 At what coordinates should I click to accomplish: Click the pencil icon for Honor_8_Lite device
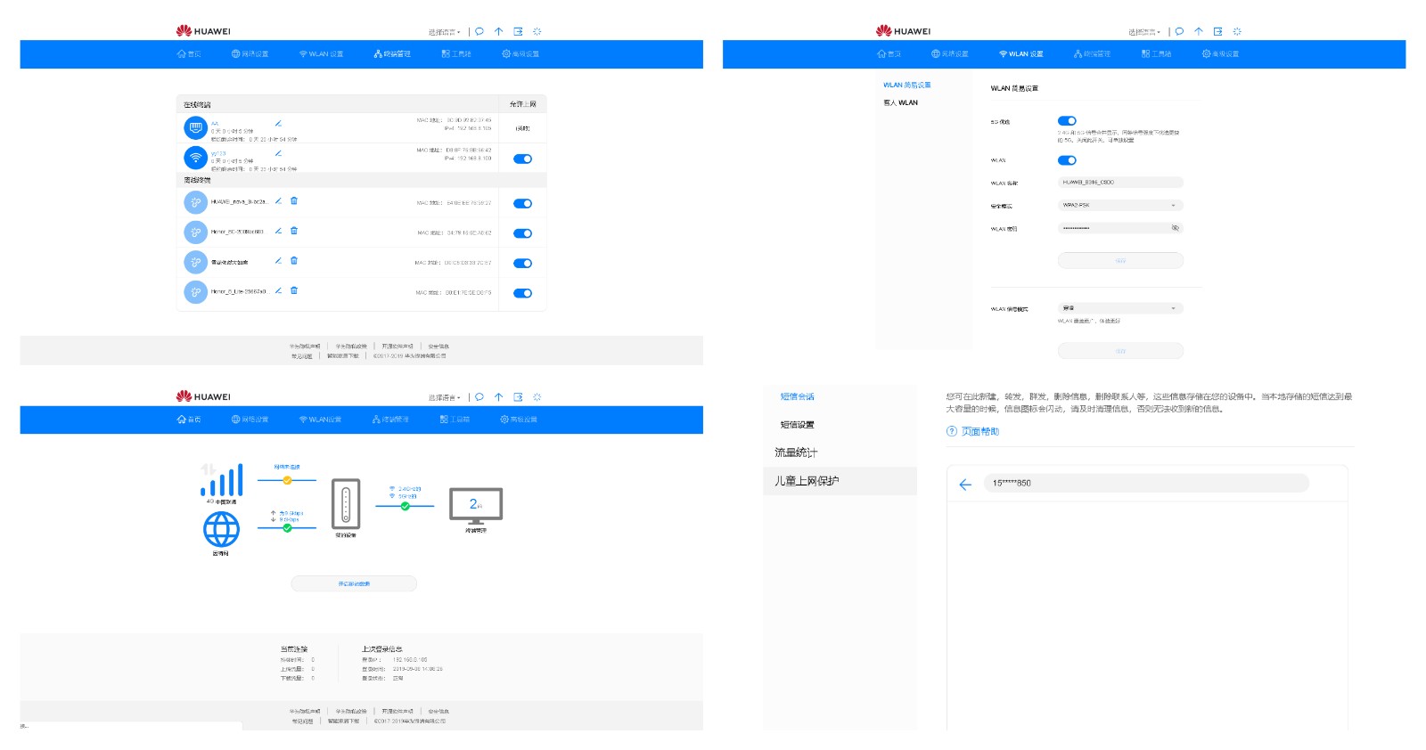278,290
